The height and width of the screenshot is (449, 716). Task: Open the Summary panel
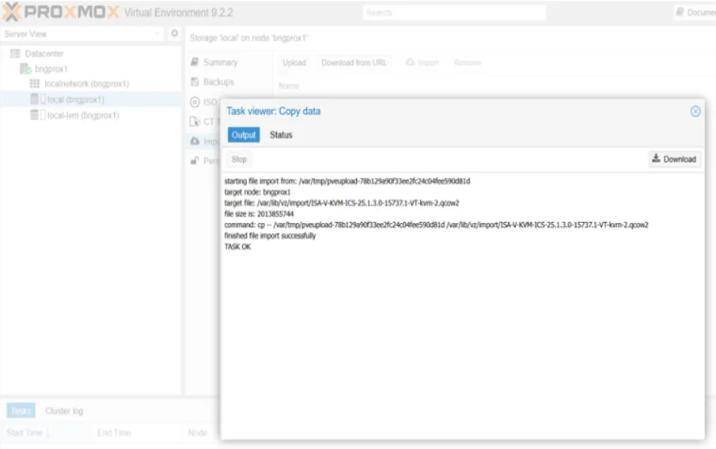(x=220, y=62)
